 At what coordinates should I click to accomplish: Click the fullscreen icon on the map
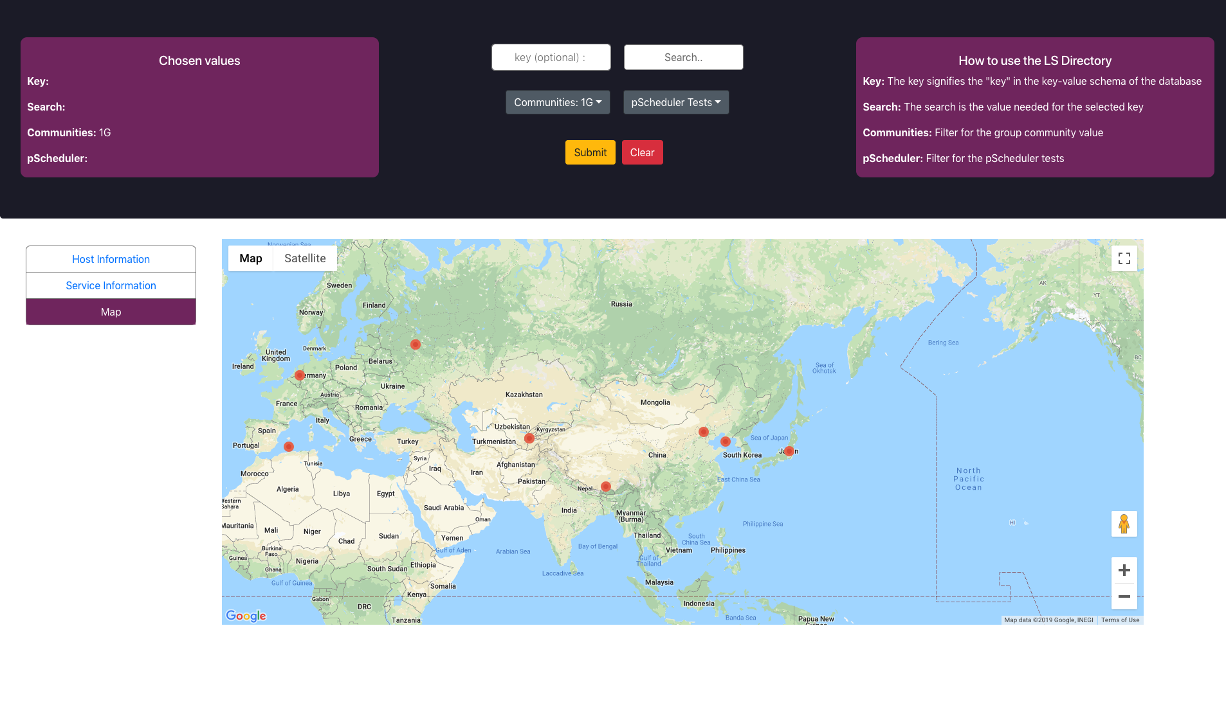1124,258
